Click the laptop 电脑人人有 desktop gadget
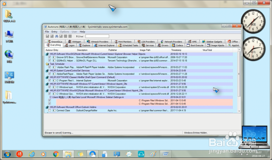This screenshot has width=272, height=160. pyautogui.click(x=254, y=137)
